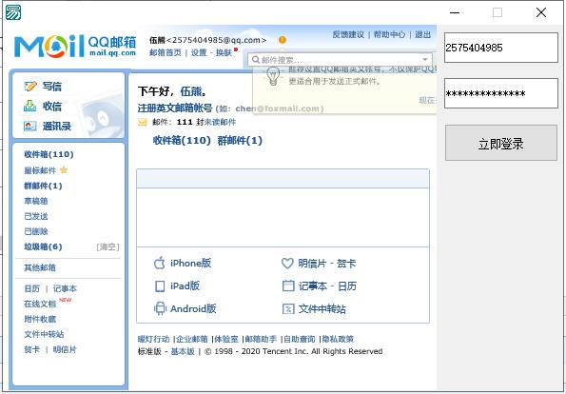566x394 pixels.
Task: Click 收件箱(110) link in the main pane
Action: pos(182,140)
